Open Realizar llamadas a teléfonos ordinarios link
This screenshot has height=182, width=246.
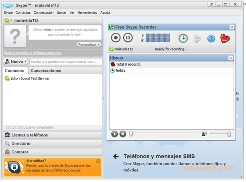(x=33, y=53)
